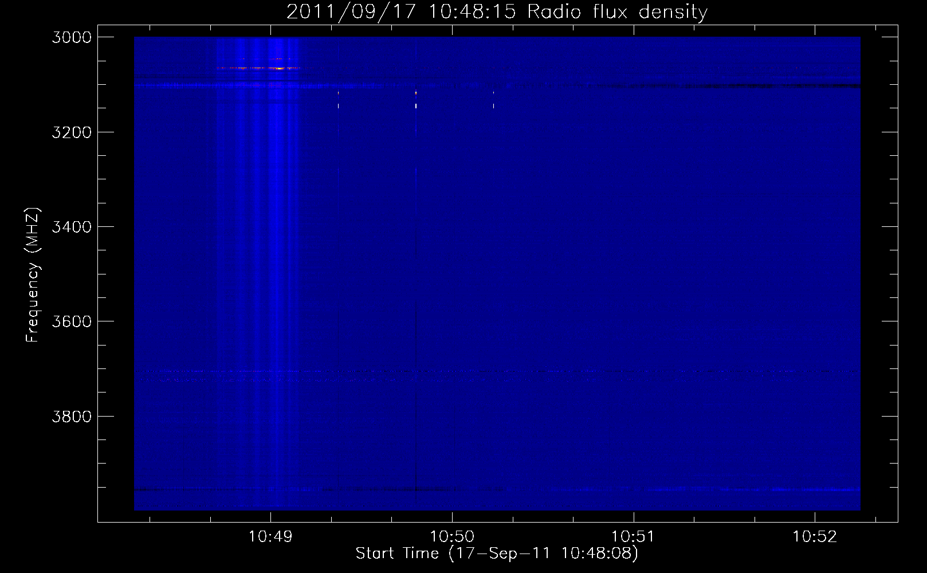Image resolution: width=927 pixels, height=573 pixels.
Task: Click the 10:49 time tick label
Action: point(270,537)
